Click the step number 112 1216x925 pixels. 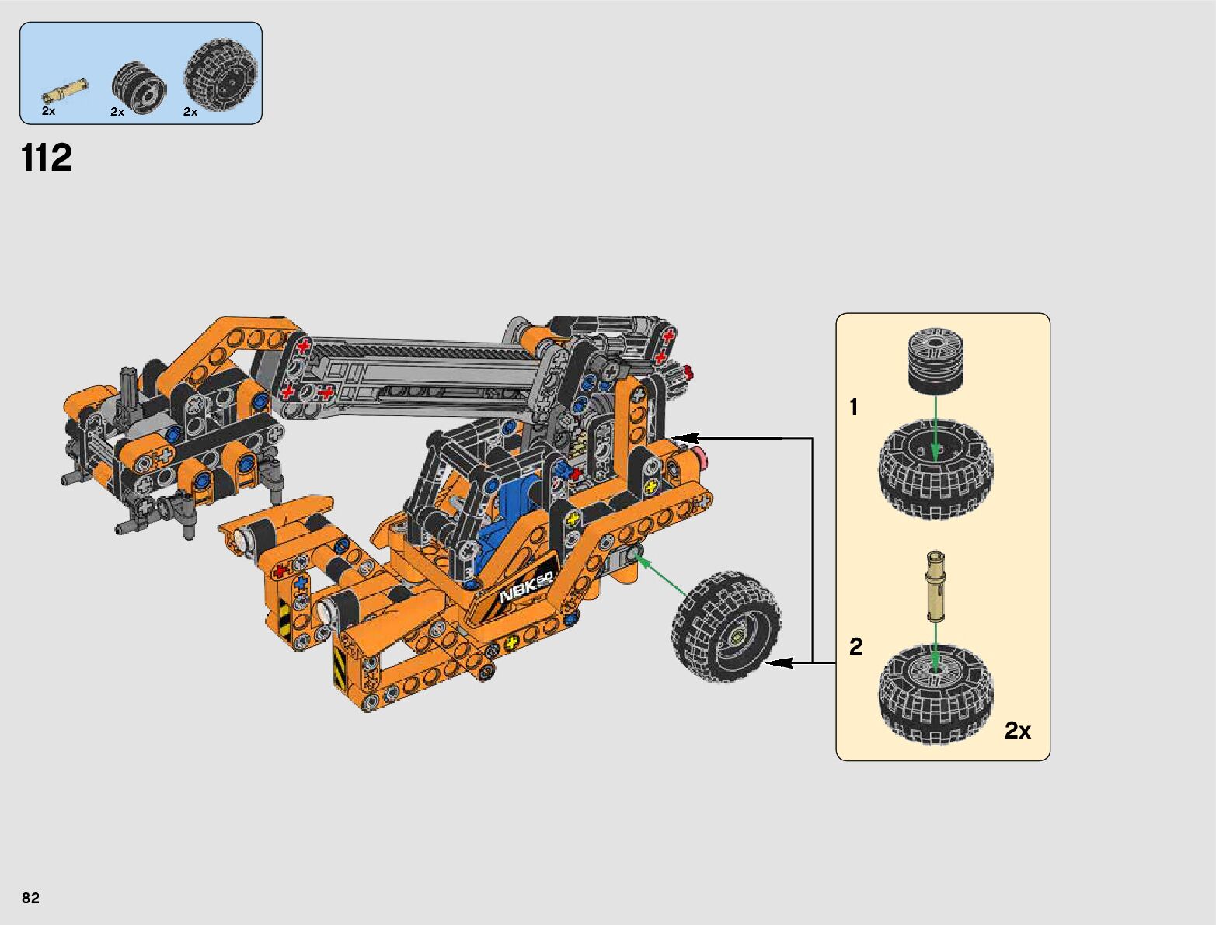(47, 158)
